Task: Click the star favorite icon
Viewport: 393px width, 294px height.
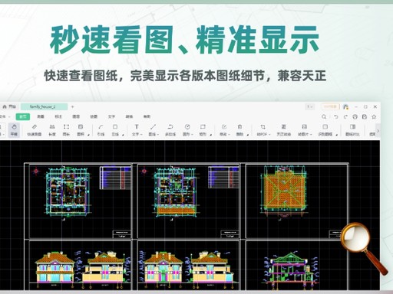Action: pos(374,117)
